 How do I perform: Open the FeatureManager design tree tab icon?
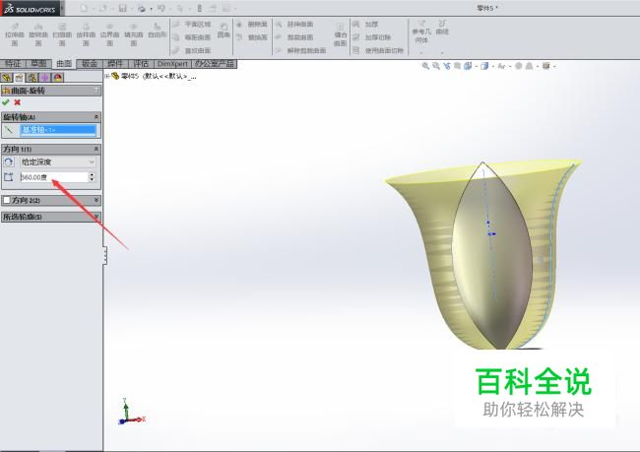coord(6,77)
